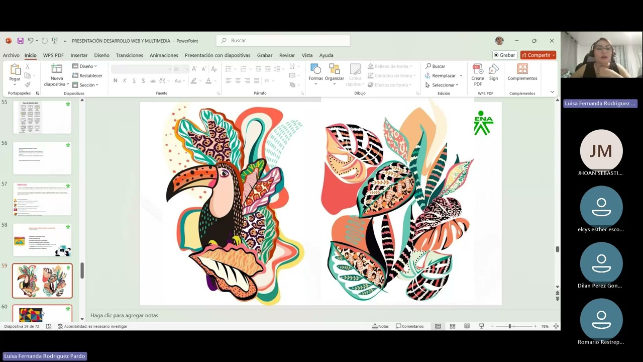Toggle numbered list
This screenshot has height=362, width=643.
(244, 69)
